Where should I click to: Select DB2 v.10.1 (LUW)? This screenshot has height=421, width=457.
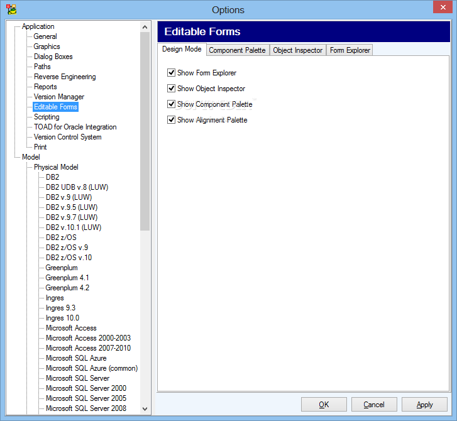[x=74, y=227]
